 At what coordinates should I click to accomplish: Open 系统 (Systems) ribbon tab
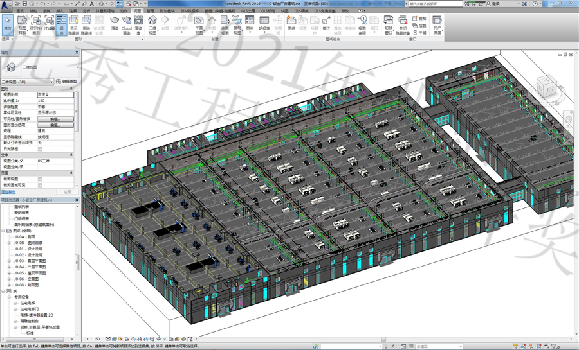(46, 11)
